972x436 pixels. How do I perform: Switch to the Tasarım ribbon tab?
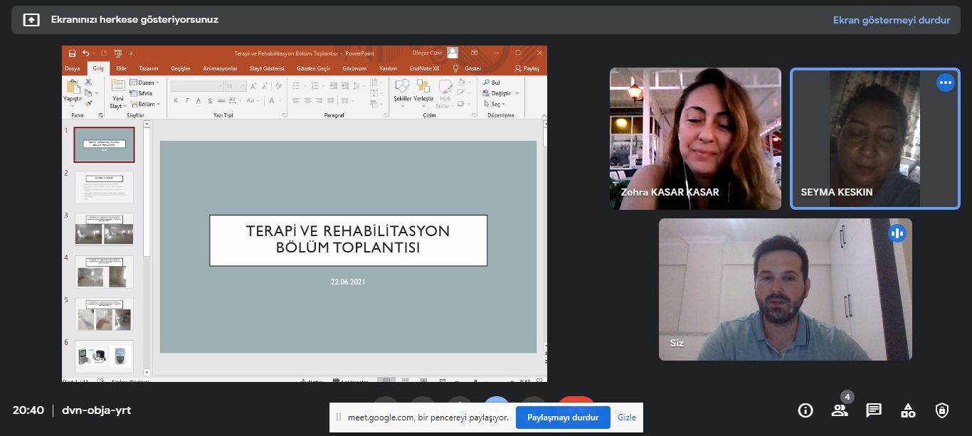[x=148, y=69]
